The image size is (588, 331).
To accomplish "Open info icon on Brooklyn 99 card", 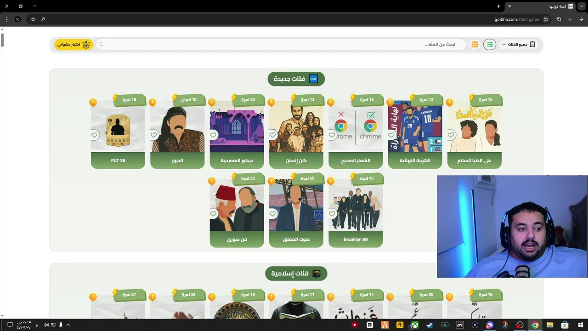I will pos(331,181).
